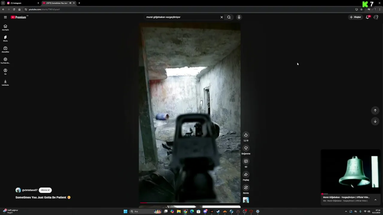Open Steam from the taskbar

pos(218,211)
